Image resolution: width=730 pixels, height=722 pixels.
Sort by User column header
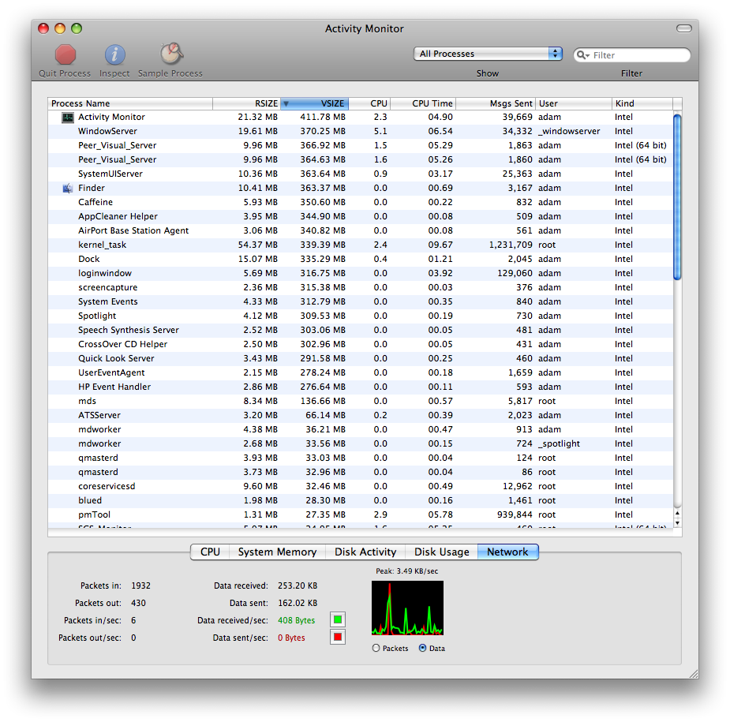574,104
